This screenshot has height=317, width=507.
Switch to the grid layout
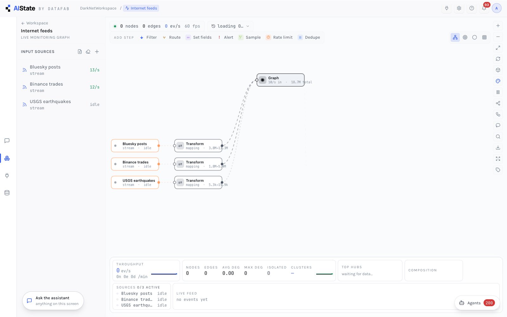pos(484,37)
